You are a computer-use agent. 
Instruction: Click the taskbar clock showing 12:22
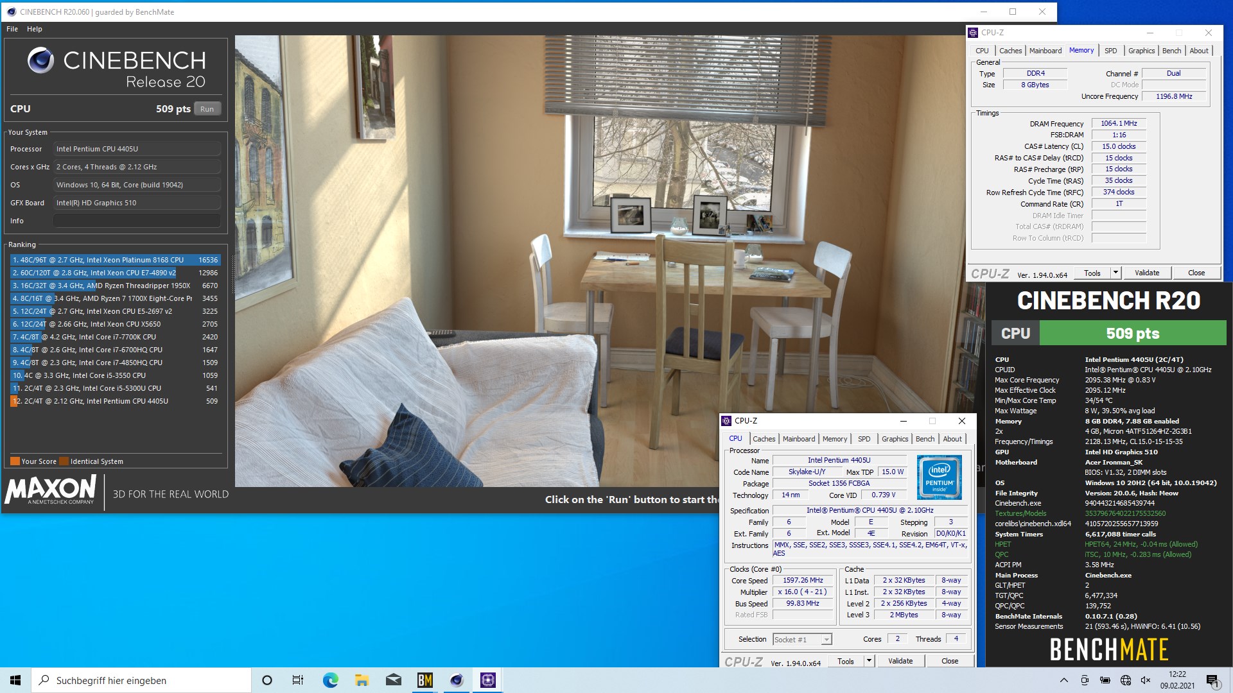click(1177, 680)
